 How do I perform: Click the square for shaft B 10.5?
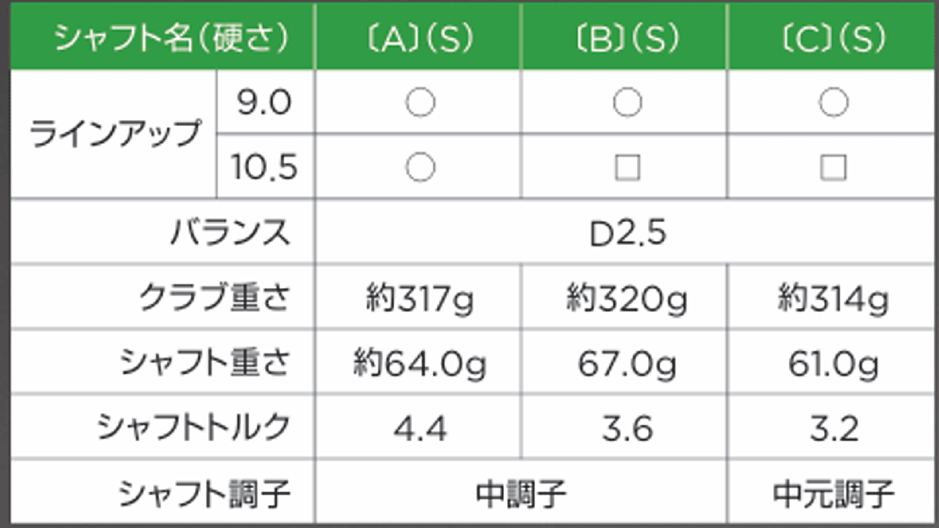(627, 167)
